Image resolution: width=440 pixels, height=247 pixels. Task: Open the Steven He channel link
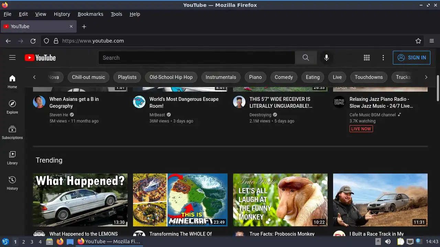point(59,115)
